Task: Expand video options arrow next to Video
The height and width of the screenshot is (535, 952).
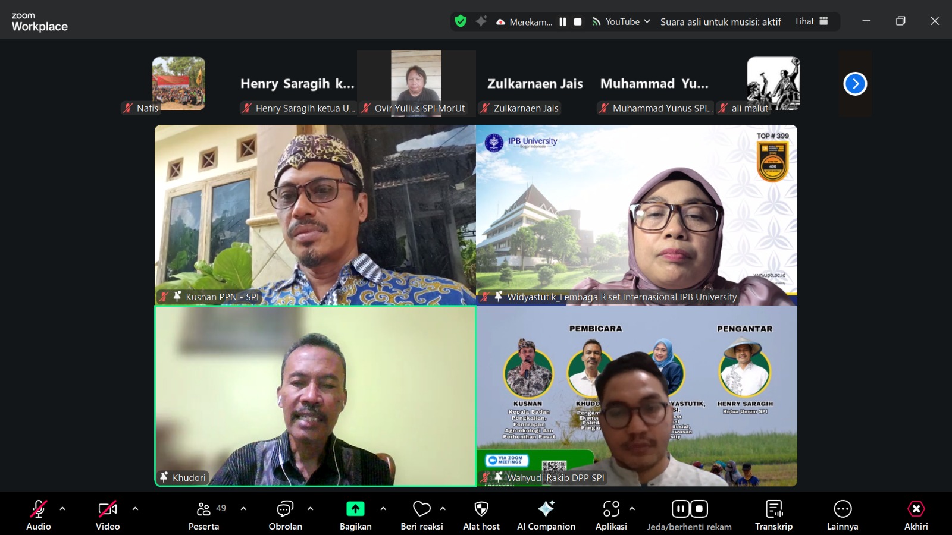Action: tap(135, 509)
